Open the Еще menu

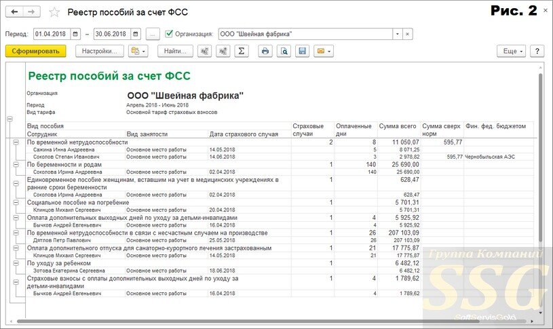(512, 51)
